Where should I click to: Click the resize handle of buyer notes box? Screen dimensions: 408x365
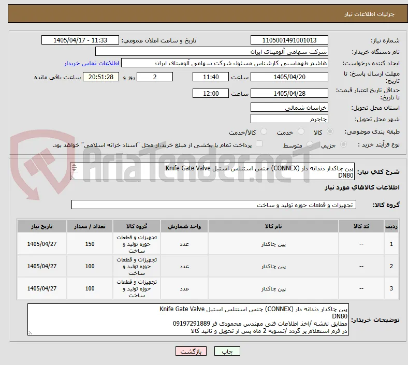click(30, 332)
